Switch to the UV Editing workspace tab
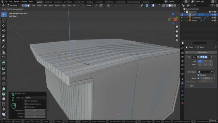 (x=68, y=2)
